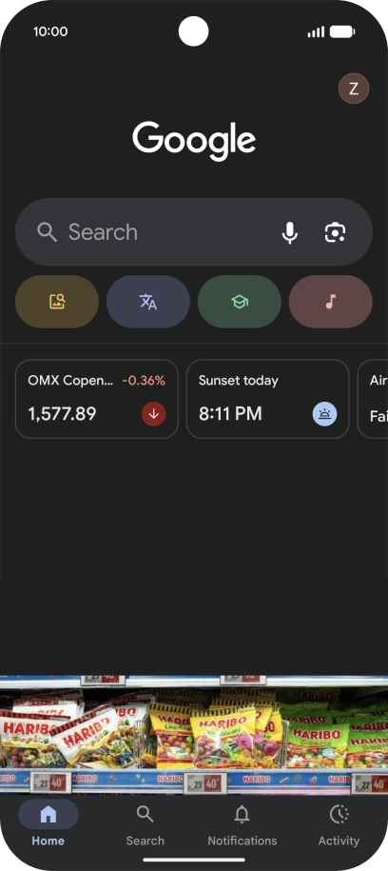The width and height of the screenshot is (388, 871).
Task: Open the Z profile avatar
Action: pyautogui.click(x=354, y=89)
